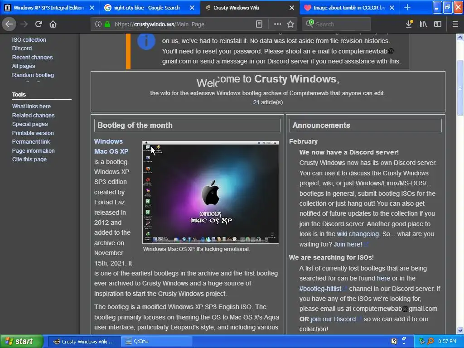The image size is (464, 348).
Task: Open the Discord sidebar link
Action: tap(22, 48)
